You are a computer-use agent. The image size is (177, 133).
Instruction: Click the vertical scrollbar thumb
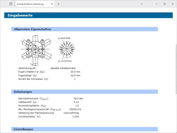(x=176, y=69)
